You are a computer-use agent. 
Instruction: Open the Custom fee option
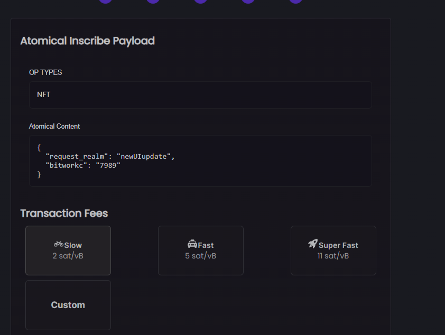pos(68,305)
